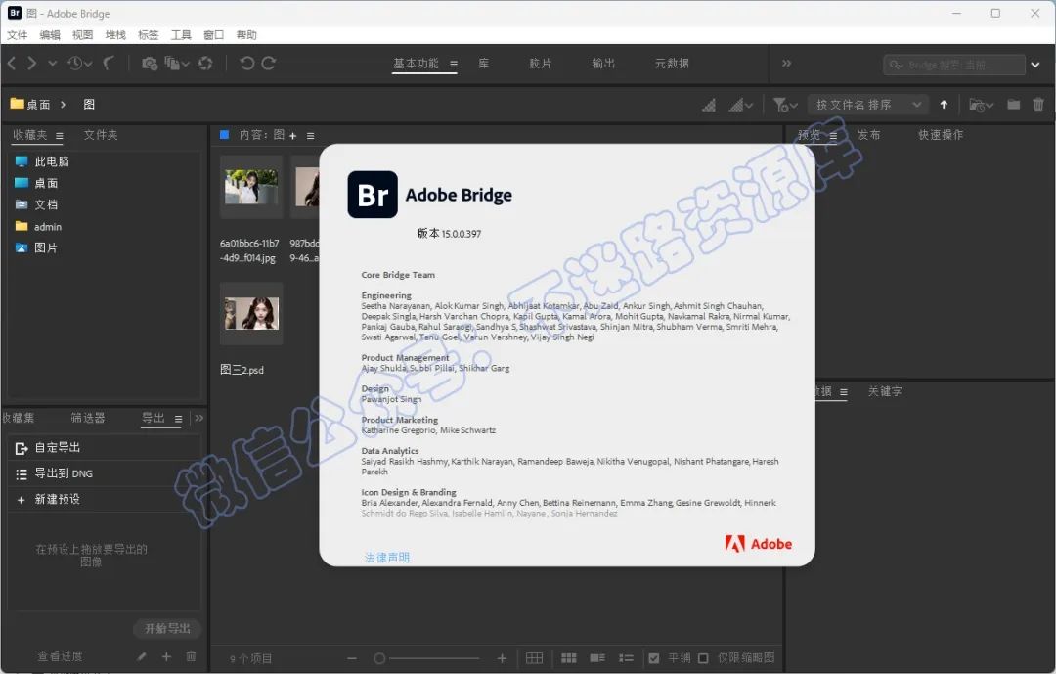
Task: Toggle ascending order with the up arrow
Action: tap(944, 105)
